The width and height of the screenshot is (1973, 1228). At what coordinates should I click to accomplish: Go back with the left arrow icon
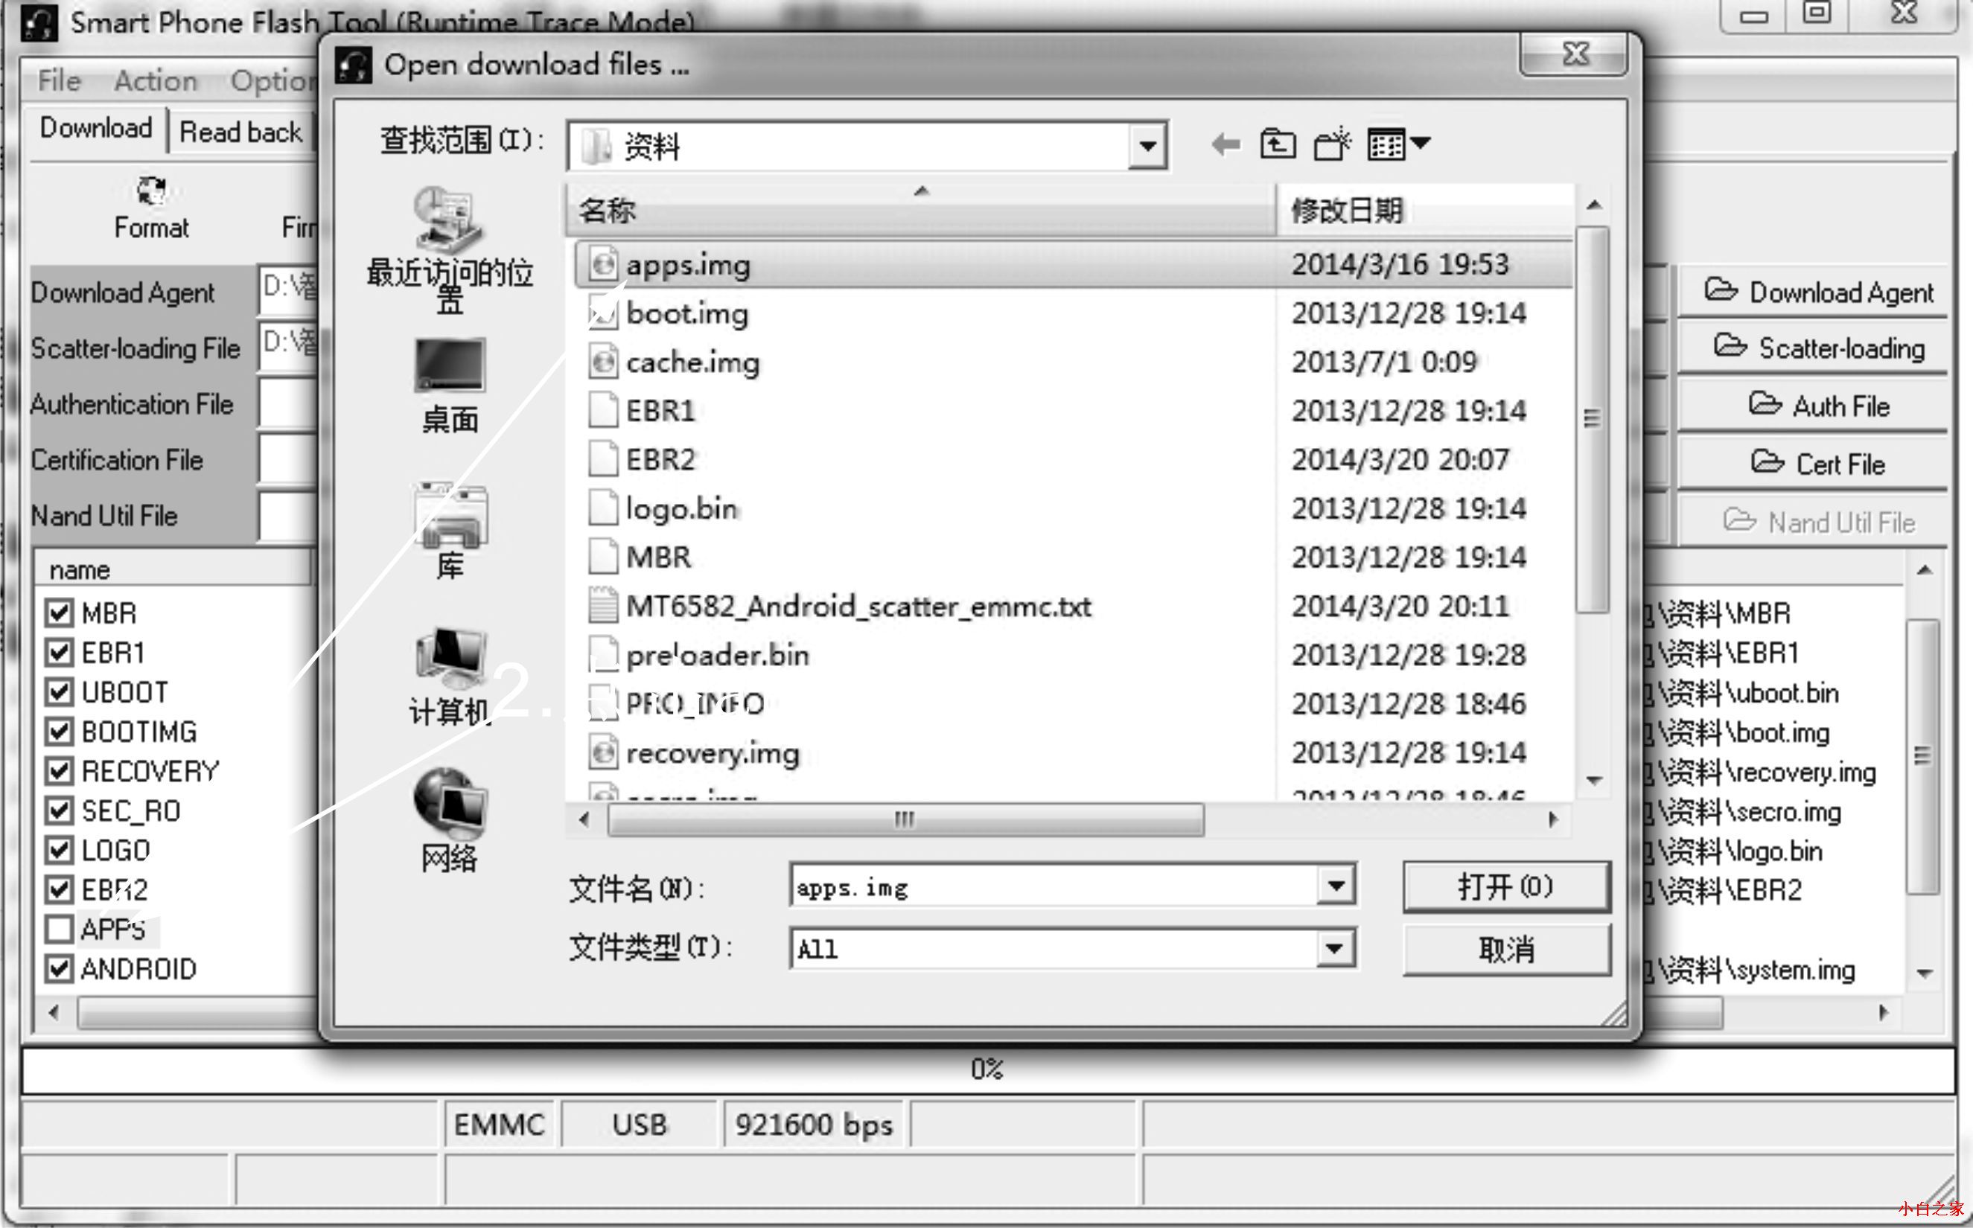1225,145
